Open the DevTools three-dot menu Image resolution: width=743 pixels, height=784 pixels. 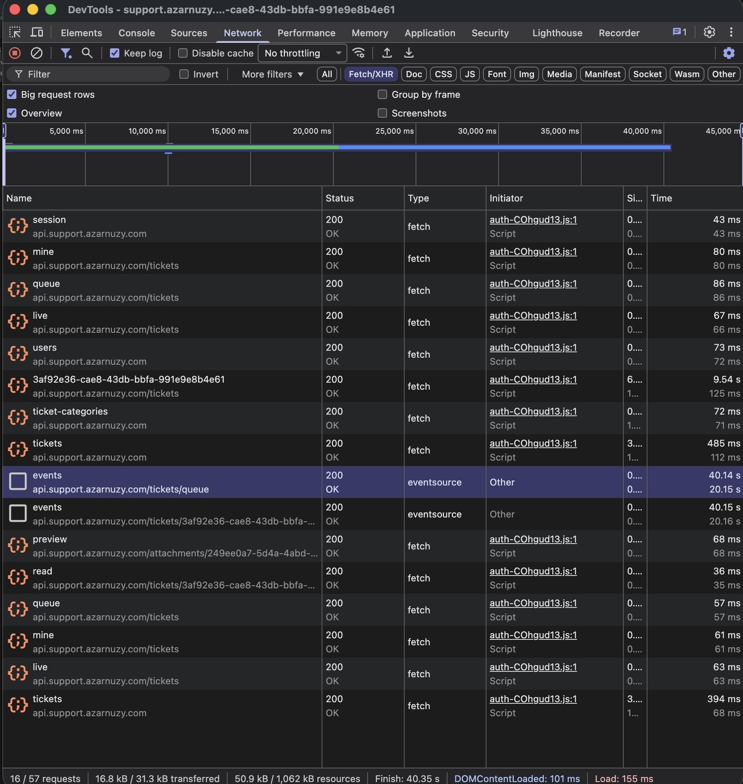[731, 32]
